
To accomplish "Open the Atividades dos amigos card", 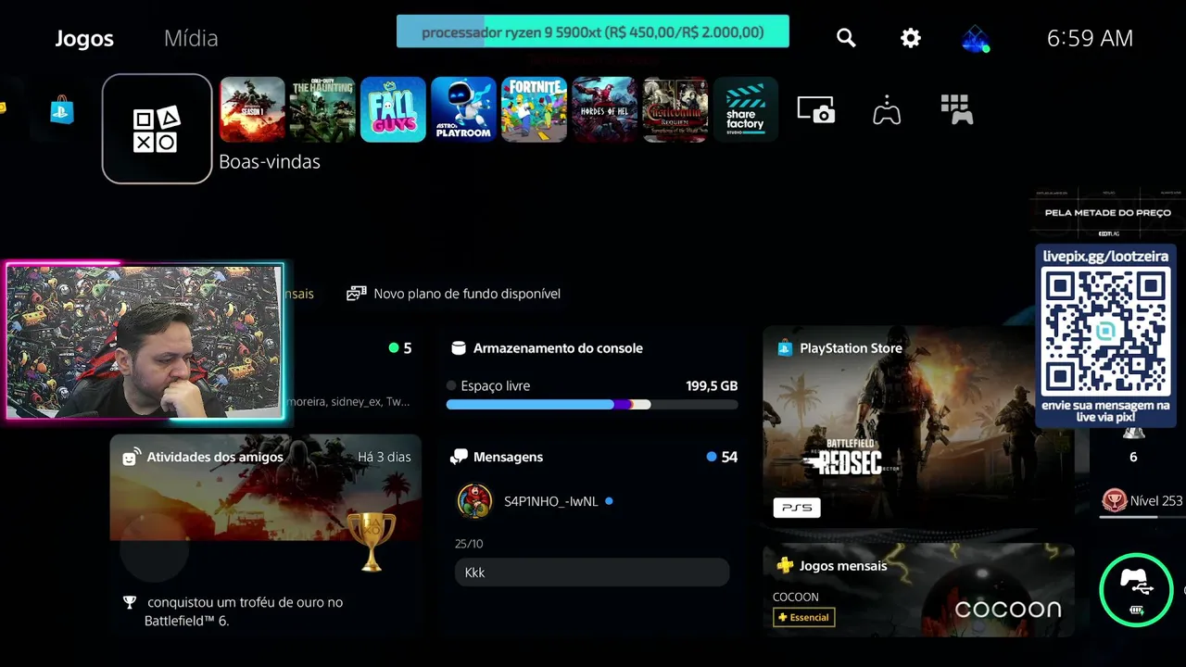I will click(x=265, y=535).
